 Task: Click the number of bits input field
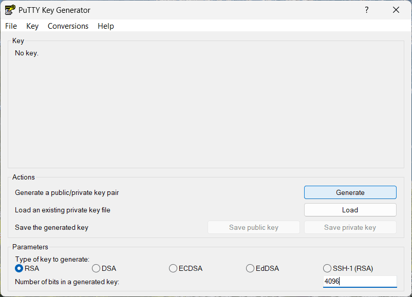point(360,282)
